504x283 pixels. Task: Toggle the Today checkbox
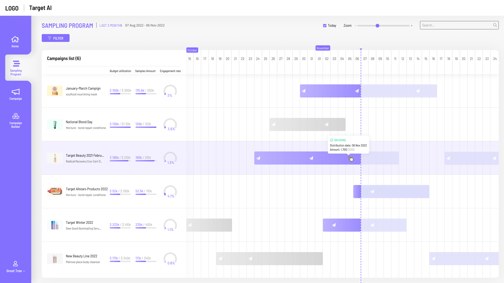coord(325,26)
